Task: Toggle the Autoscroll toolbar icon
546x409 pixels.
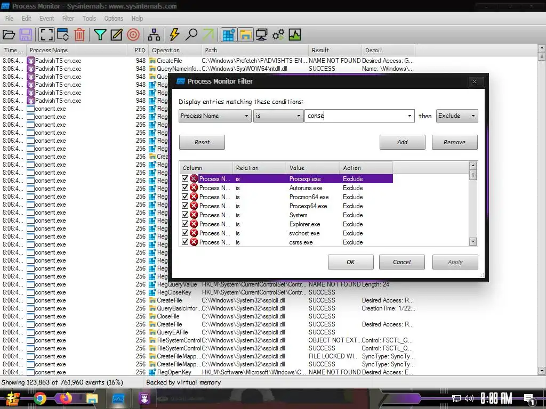Action: pyautogui.click(x=63, y=35)
